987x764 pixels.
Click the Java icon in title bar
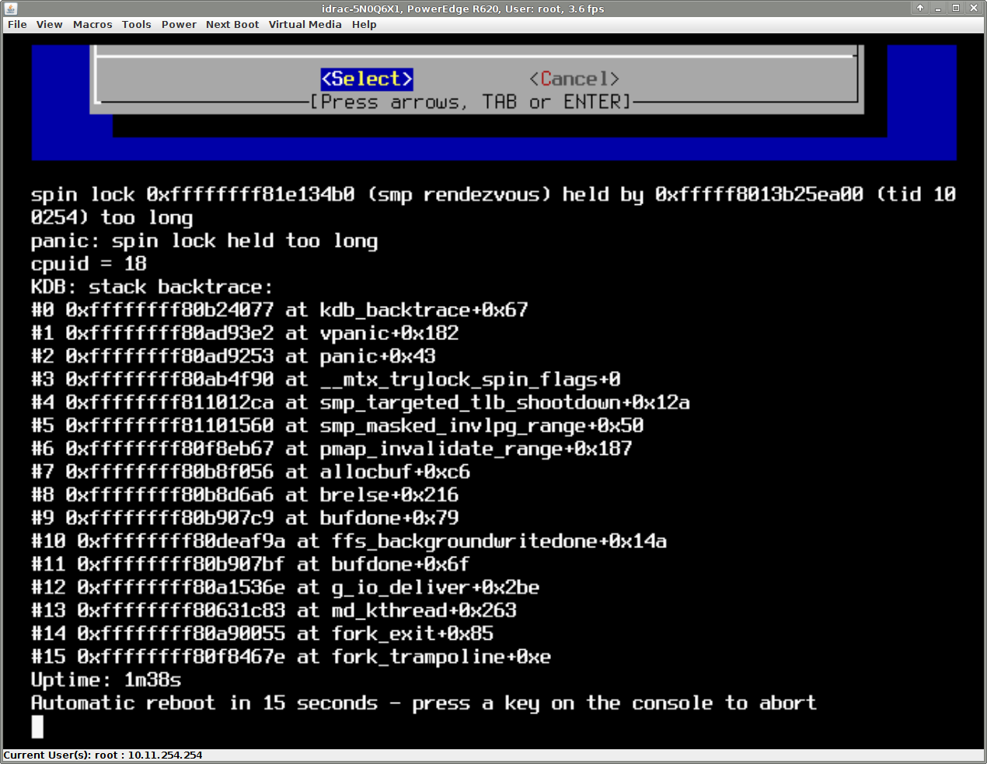[x=10, y=9]
